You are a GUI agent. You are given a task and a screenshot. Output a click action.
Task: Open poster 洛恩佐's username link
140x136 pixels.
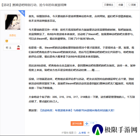point(13,35)
